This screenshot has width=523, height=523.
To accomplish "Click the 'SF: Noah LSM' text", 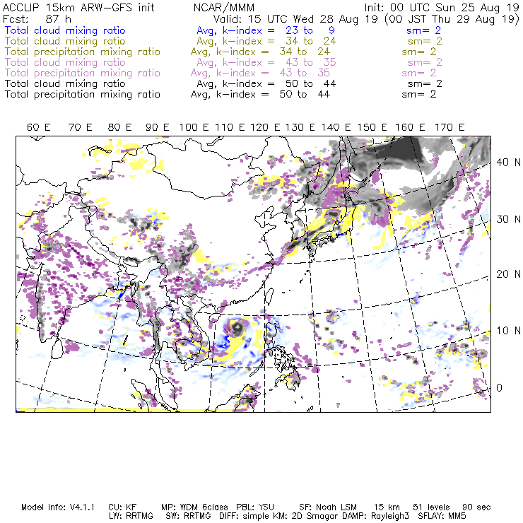I will coord(327,507).
